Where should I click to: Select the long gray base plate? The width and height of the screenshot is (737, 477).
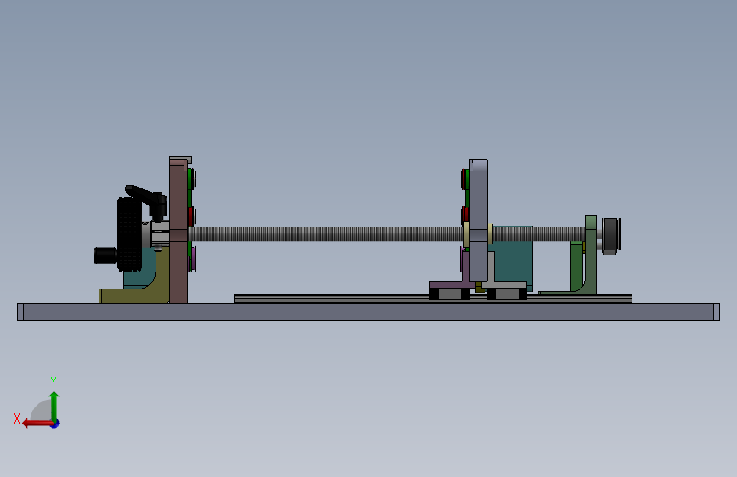(369, 311)
